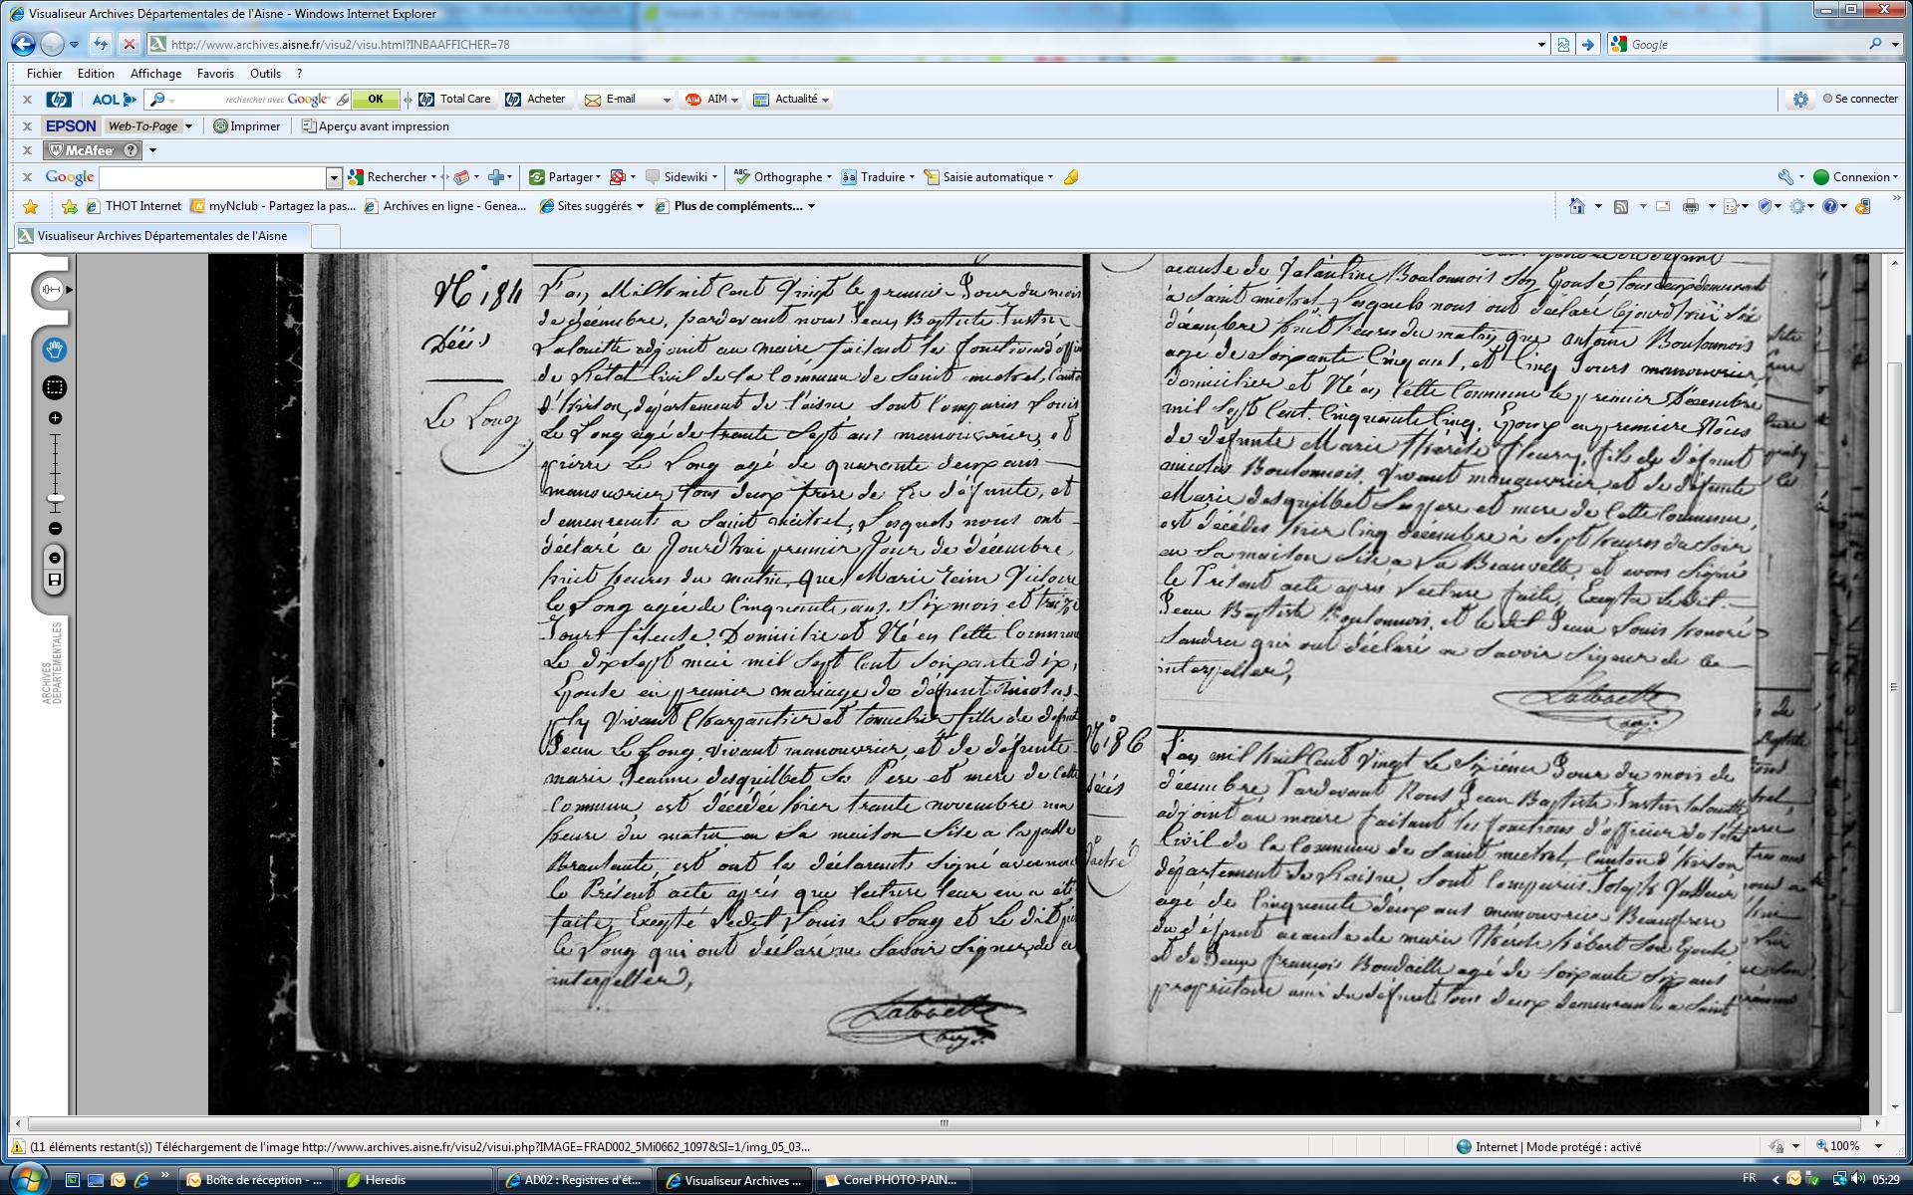Click the Google toolbar search field
The height and width of the screenshot is (1195, 1913).
(x=212, y=177)
